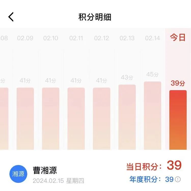
Task: Tap the red 39分 today bar
Action: pyautogui.click(x=178, y=120)
